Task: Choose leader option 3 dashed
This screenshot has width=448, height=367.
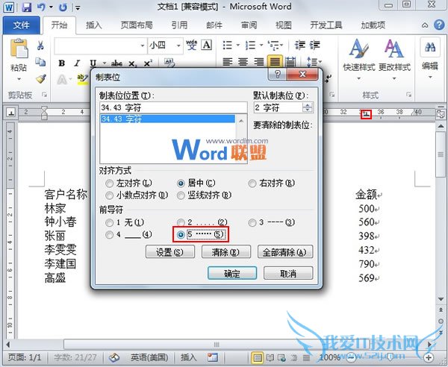Action: [x=252, y=222]
